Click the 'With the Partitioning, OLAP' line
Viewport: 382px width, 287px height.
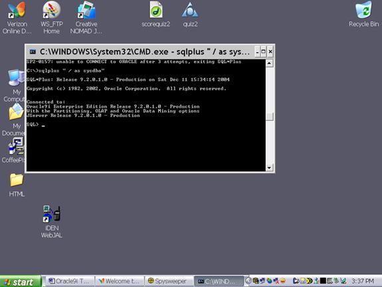point(113,111)
